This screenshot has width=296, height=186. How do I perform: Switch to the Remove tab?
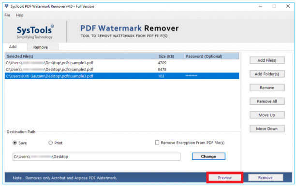click(x=43, y=47)
